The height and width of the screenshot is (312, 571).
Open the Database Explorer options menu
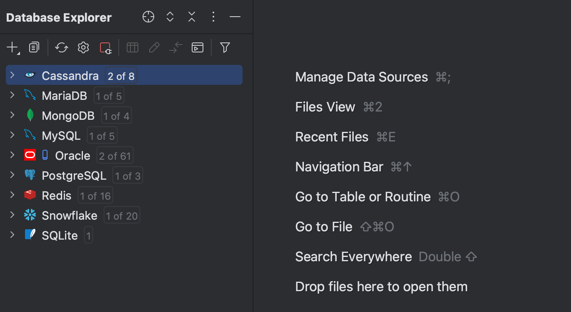pyautogui.click(x=213, y=17)
